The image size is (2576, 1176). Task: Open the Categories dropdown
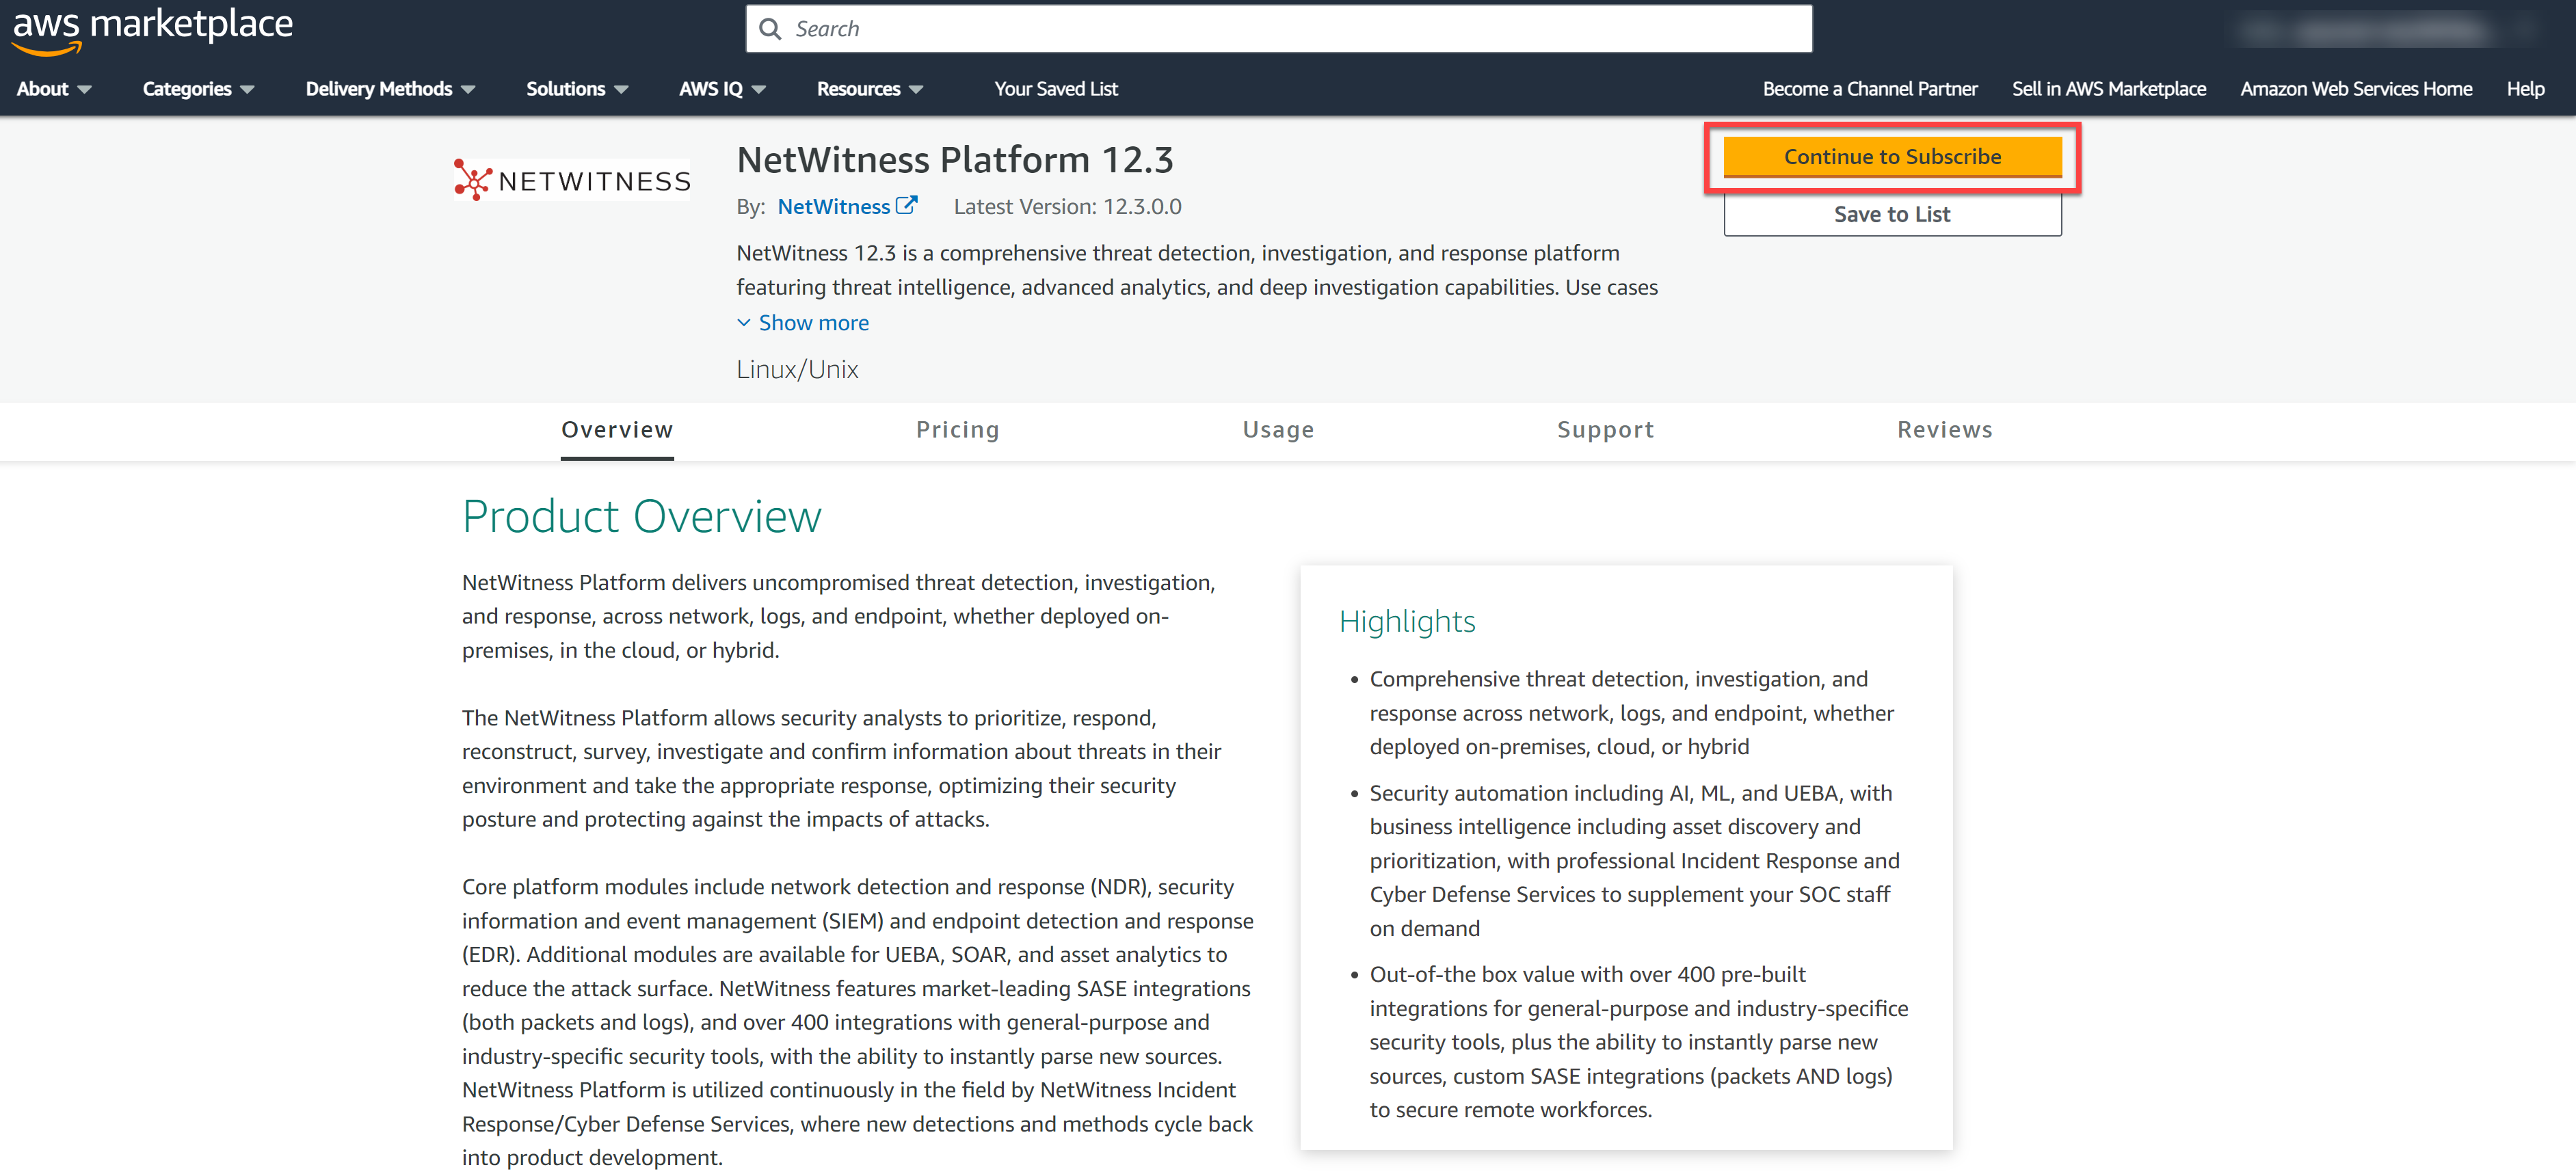coord(197,89)
